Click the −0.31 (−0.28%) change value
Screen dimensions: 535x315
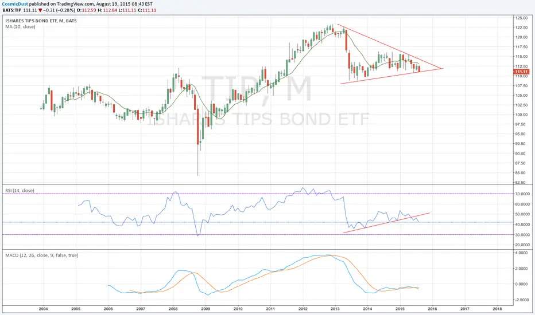click(59, 10)
